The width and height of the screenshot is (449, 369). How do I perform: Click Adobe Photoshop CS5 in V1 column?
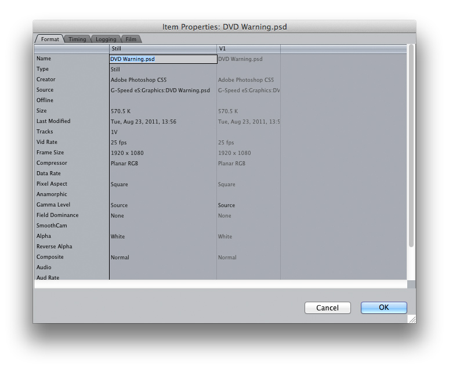point(246,80)
